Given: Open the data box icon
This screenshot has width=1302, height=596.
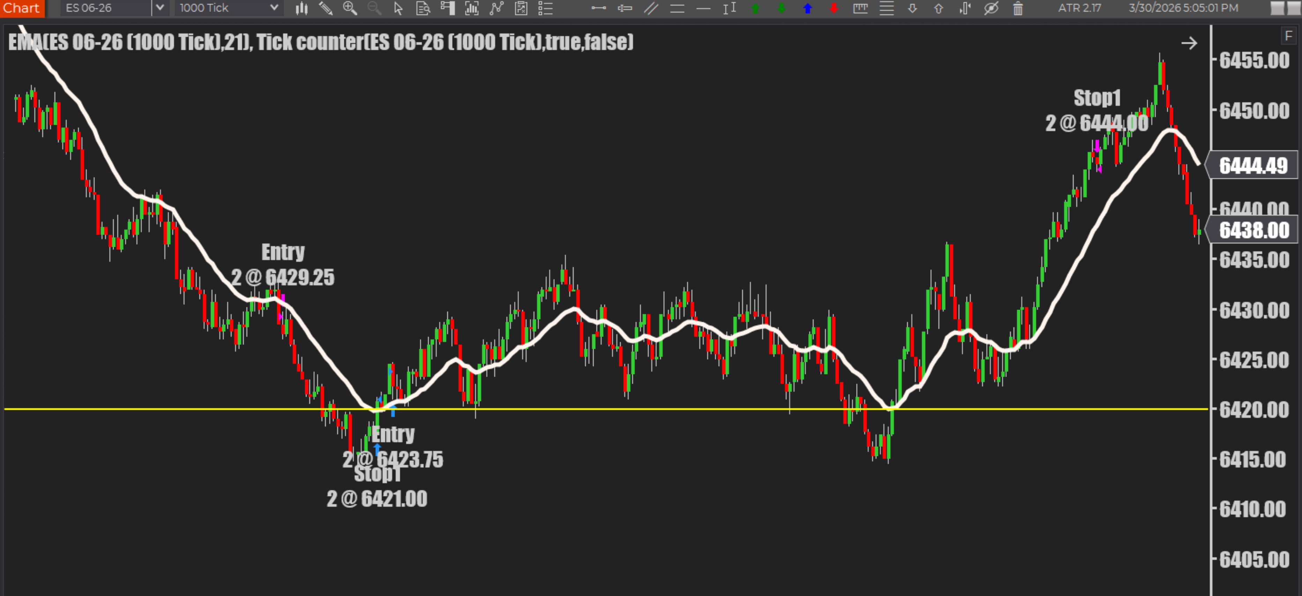Looking at the screenshot, I should 423,8.
